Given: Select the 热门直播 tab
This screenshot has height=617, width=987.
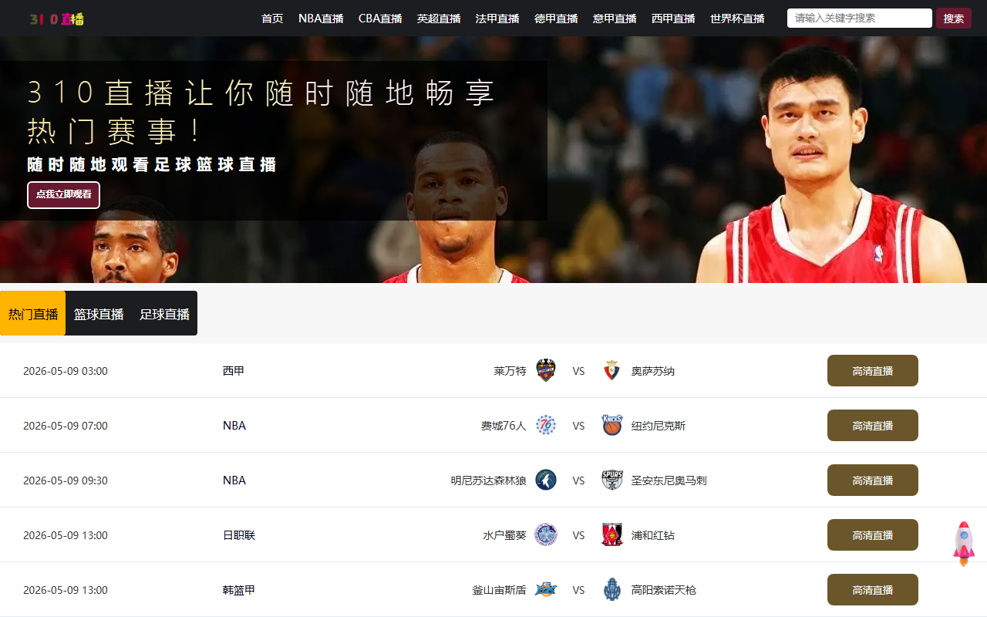Looking at the screenshot, I should pyautogui.click(x=33, y=313).
